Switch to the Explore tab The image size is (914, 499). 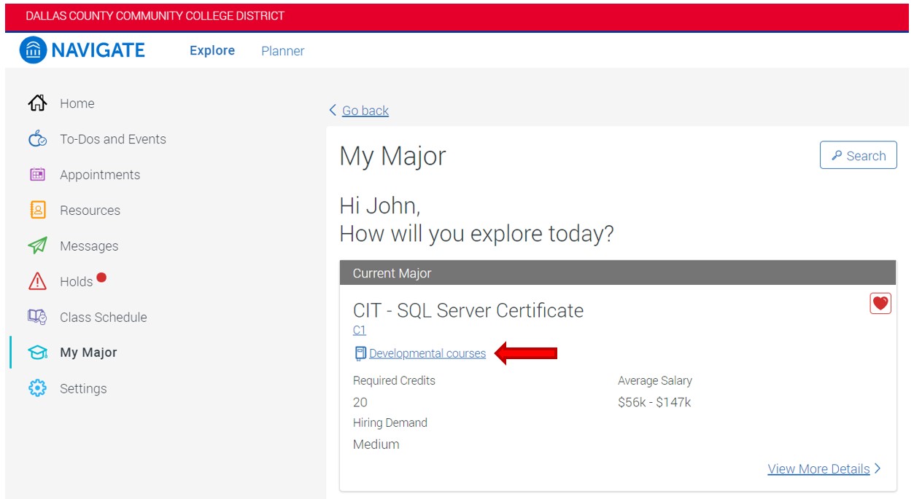212,50
